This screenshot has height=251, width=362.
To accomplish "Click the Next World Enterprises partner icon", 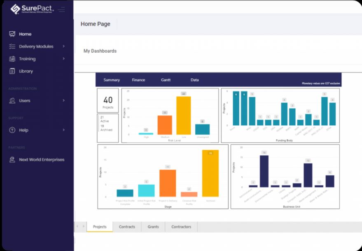I will (12, 160).
